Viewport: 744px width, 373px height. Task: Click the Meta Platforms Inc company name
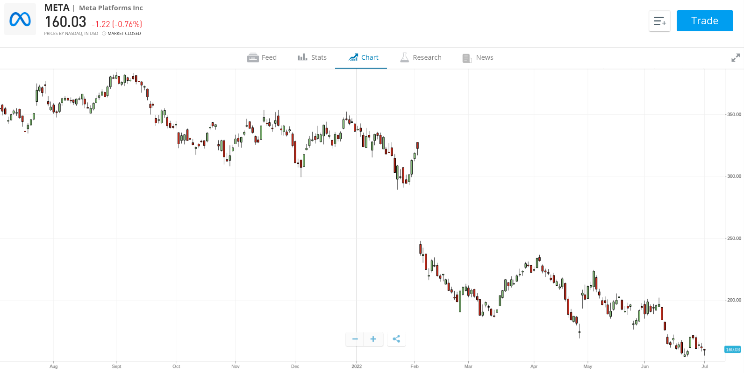point(111,8)
